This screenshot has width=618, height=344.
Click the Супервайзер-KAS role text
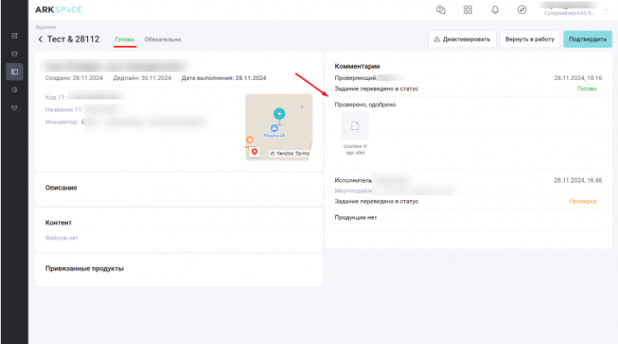[570, 13]
